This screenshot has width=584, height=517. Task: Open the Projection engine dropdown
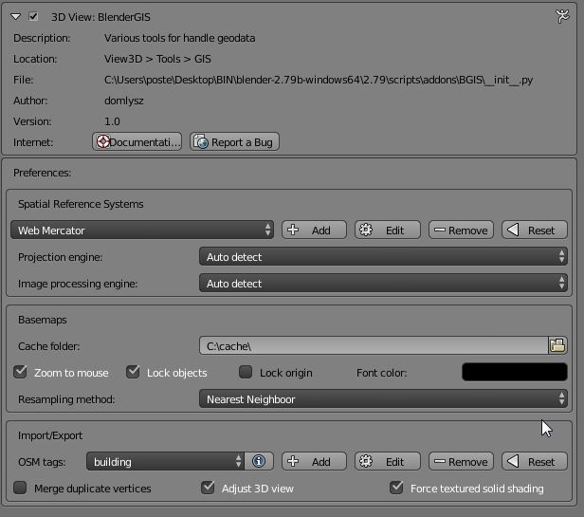tap(383, 257)
